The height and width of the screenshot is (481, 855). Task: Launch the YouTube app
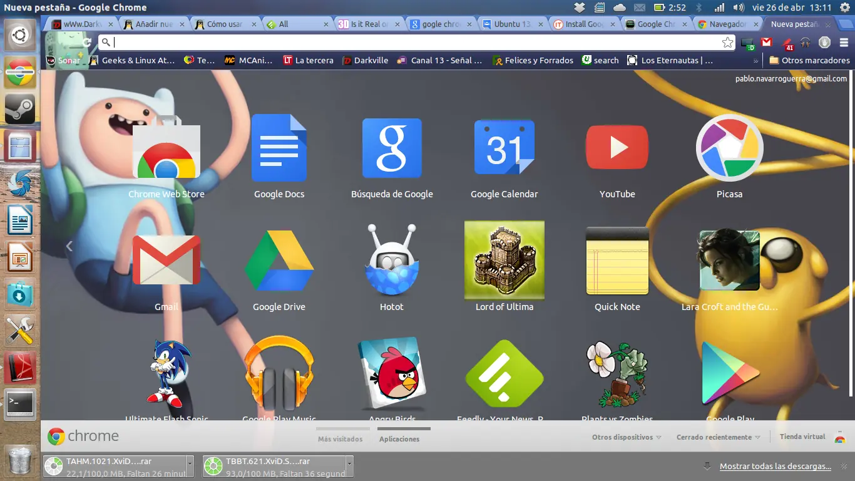617,147
